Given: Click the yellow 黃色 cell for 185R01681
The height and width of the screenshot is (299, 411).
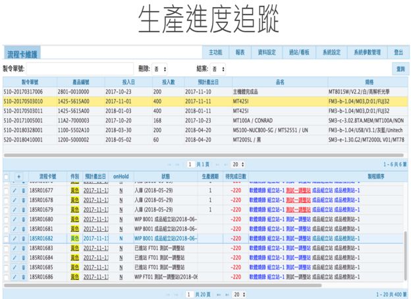Looking at the screenshot, I should point(74,229).
